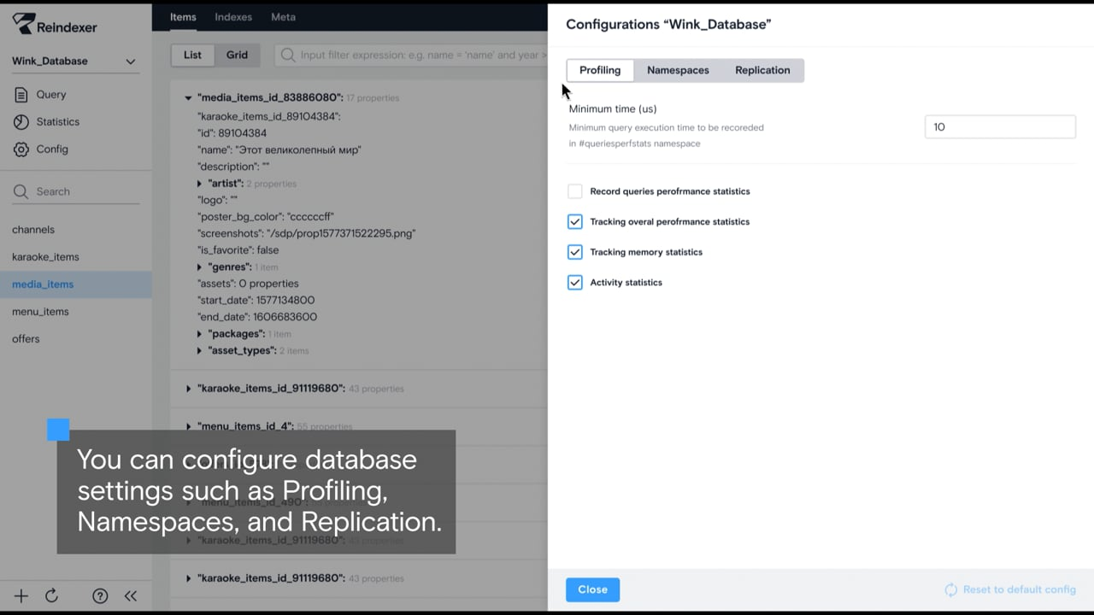Switch to the Replication tab
1094x615 pixels.
(762, 70)
